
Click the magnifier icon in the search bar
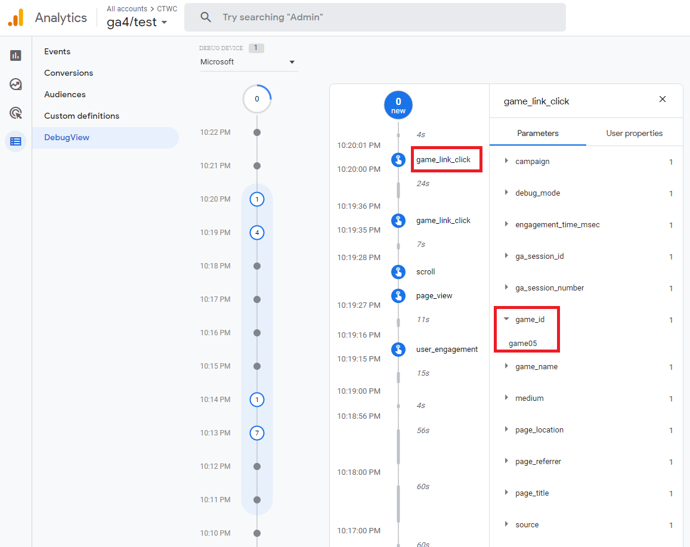pyautogui.click(x=206, y=17)
